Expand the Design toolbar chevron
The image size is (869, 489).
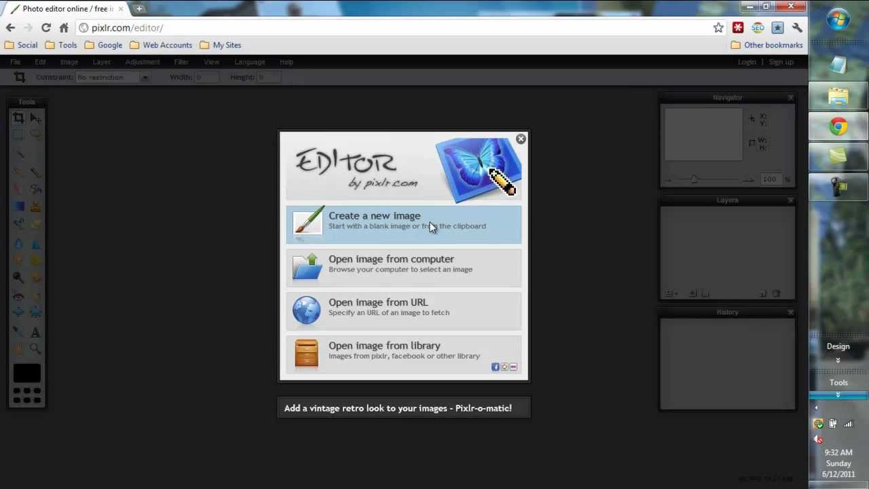click(x=838, y=361)
